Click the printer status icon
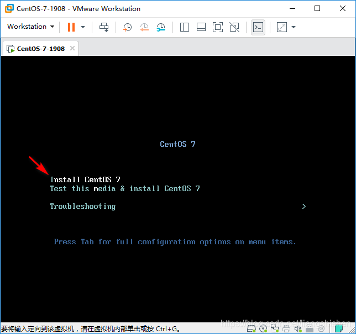The width and height of the screenshot is (356, 334). [x=286, y=329]
